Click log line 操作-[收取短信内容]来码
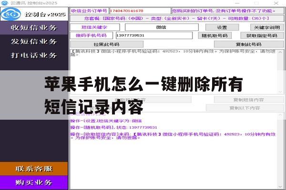 point(173,136)
